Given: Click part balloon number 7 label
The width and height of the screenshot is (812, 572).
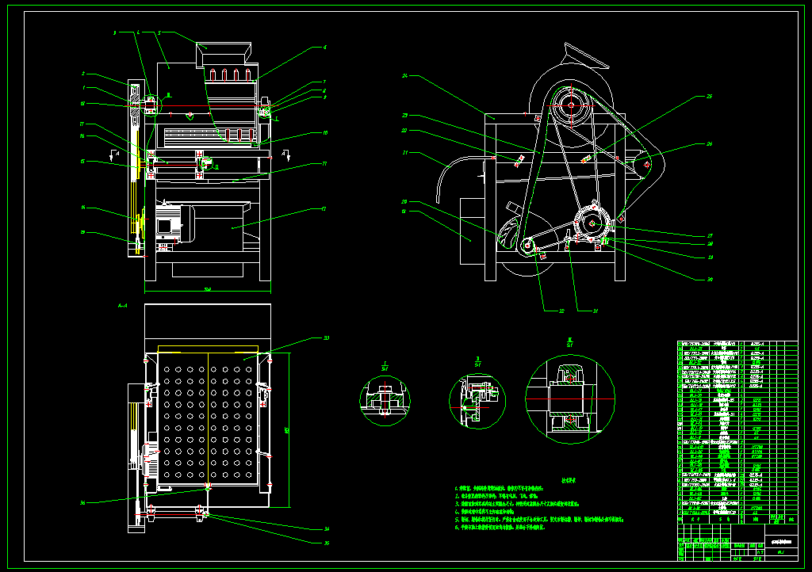Looking at the screenshot, I should click(324, 82).
